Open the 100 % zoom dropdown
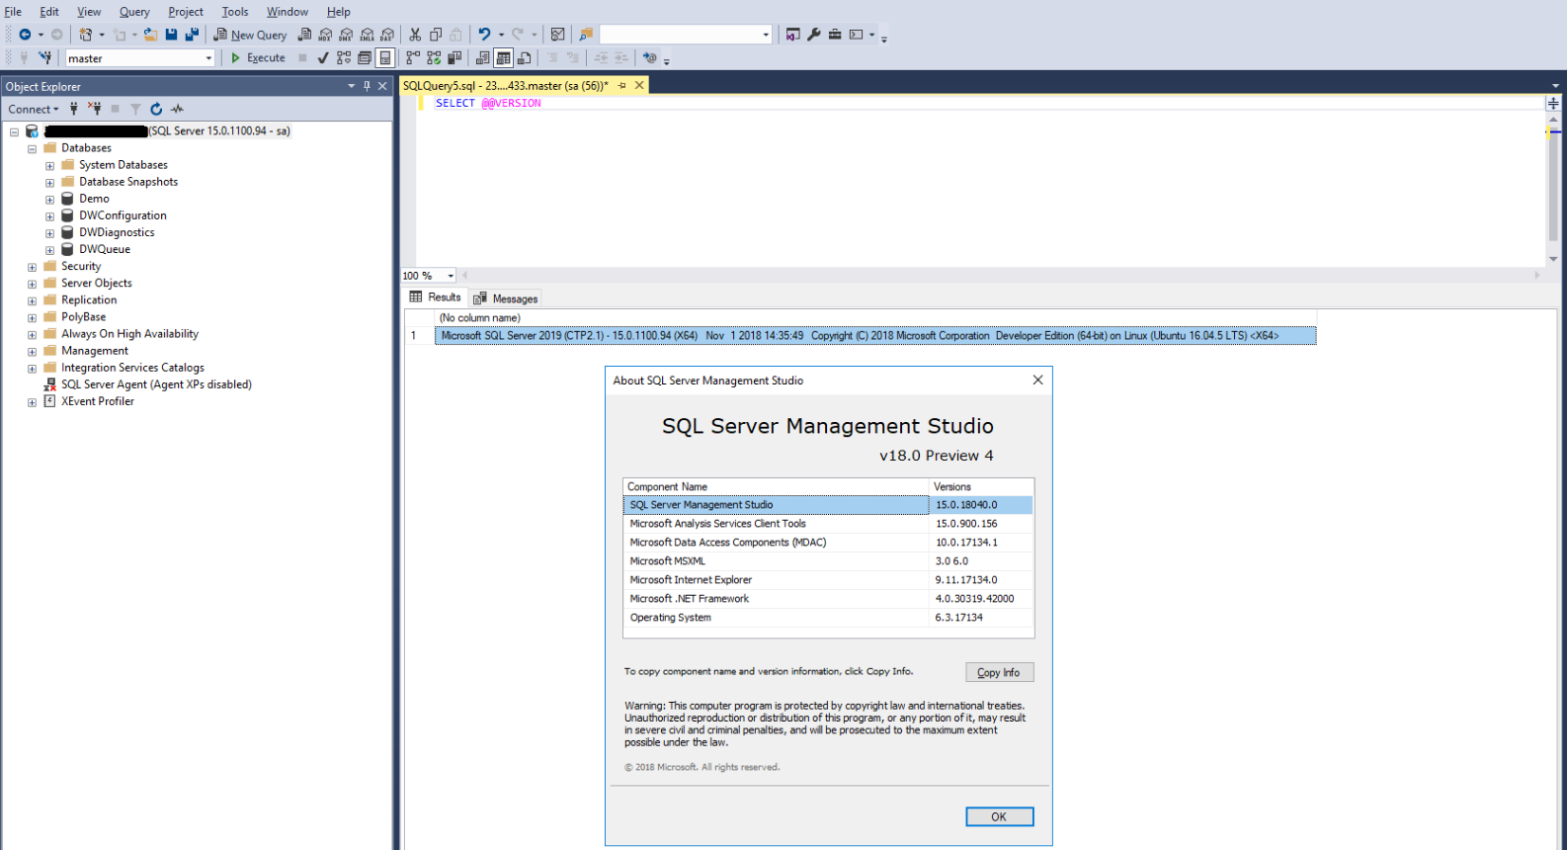The image size is (1567, 850). pos(451,276)
